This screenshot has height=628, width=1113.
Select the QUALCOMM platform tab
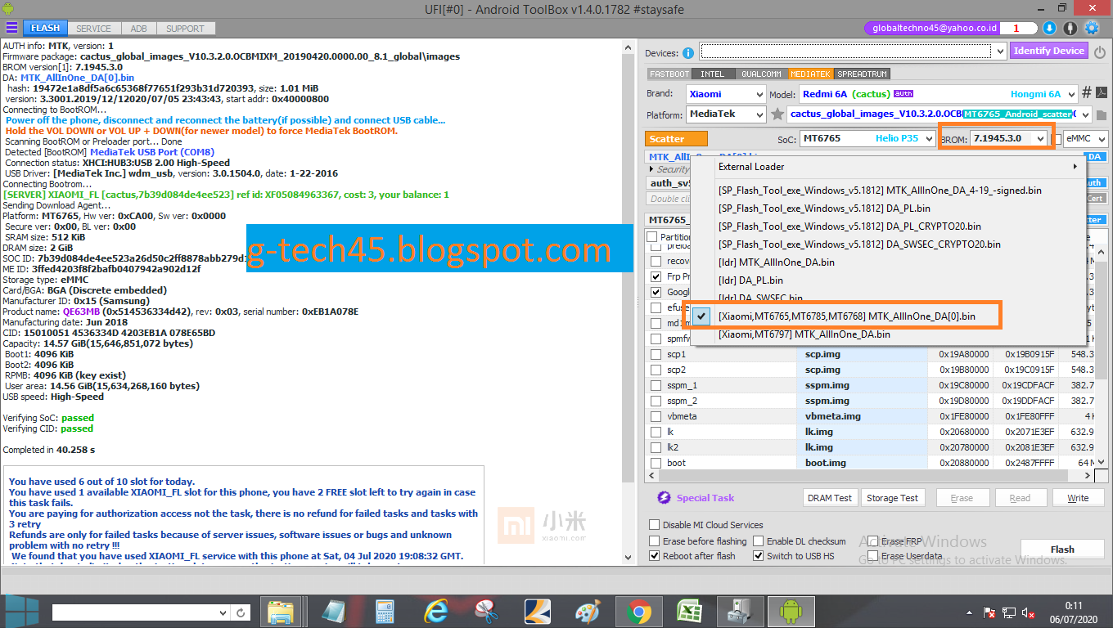[x=761, y=74]
